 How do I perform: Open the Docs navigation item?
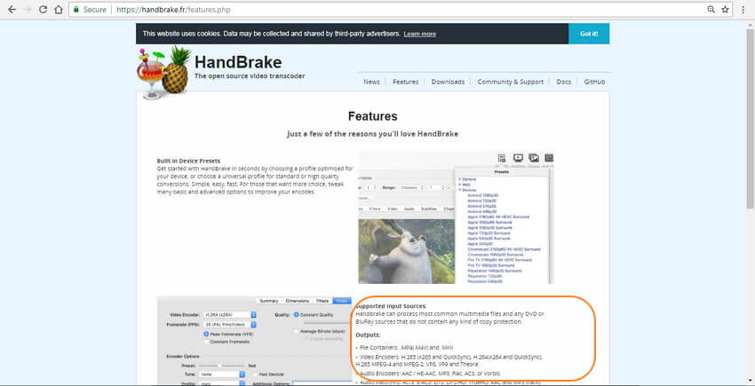tap(563, 82)
